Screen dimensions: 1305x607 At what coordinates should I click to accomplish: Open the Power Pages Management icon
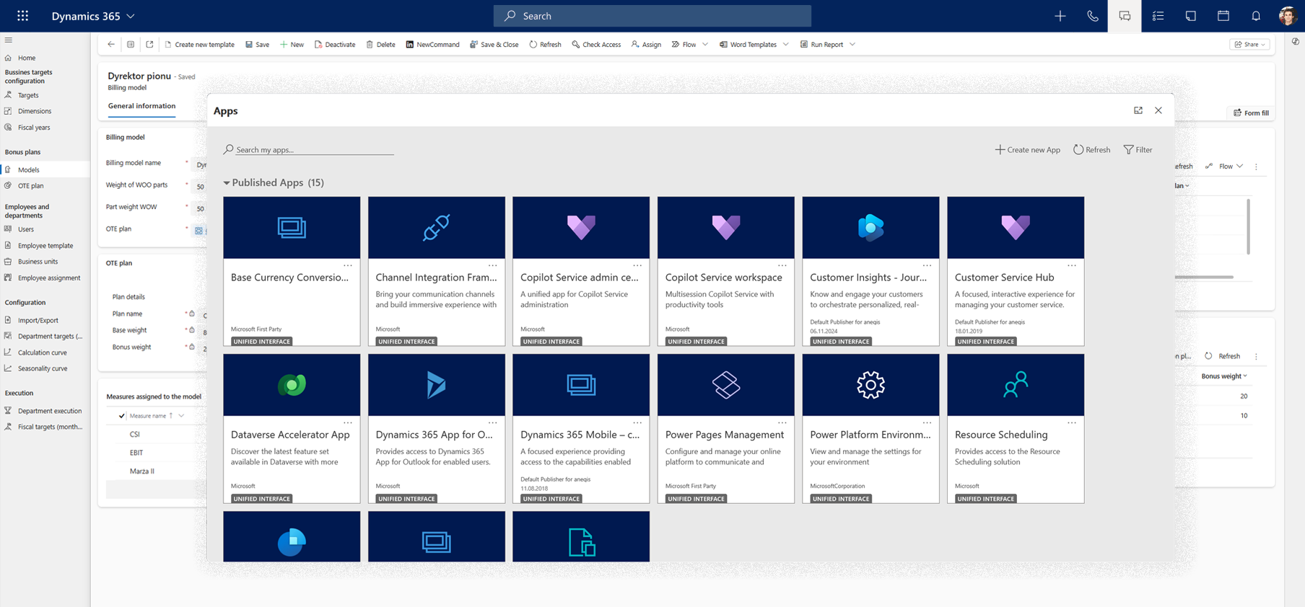726,385
